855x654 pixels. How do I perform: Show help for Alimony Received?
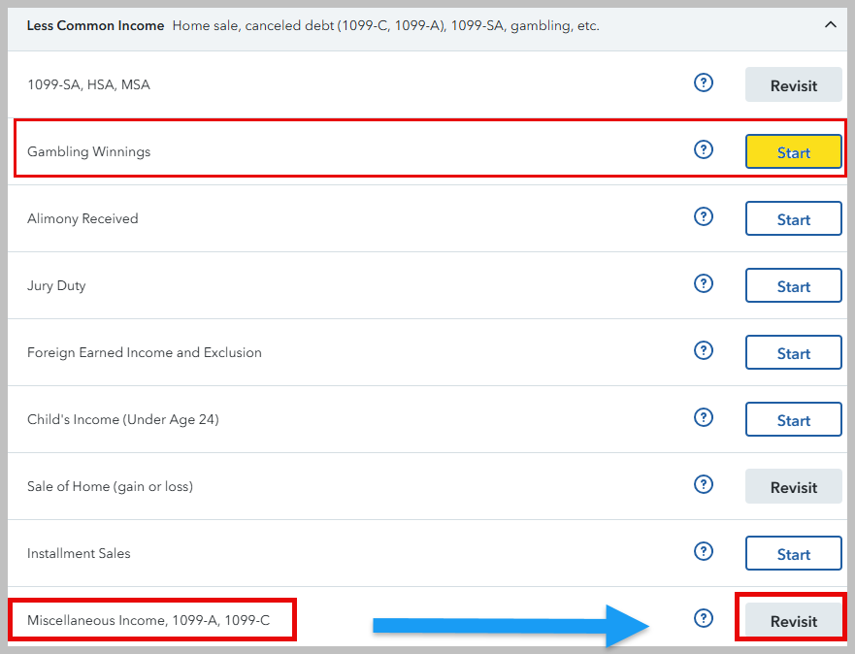(704, 217)
